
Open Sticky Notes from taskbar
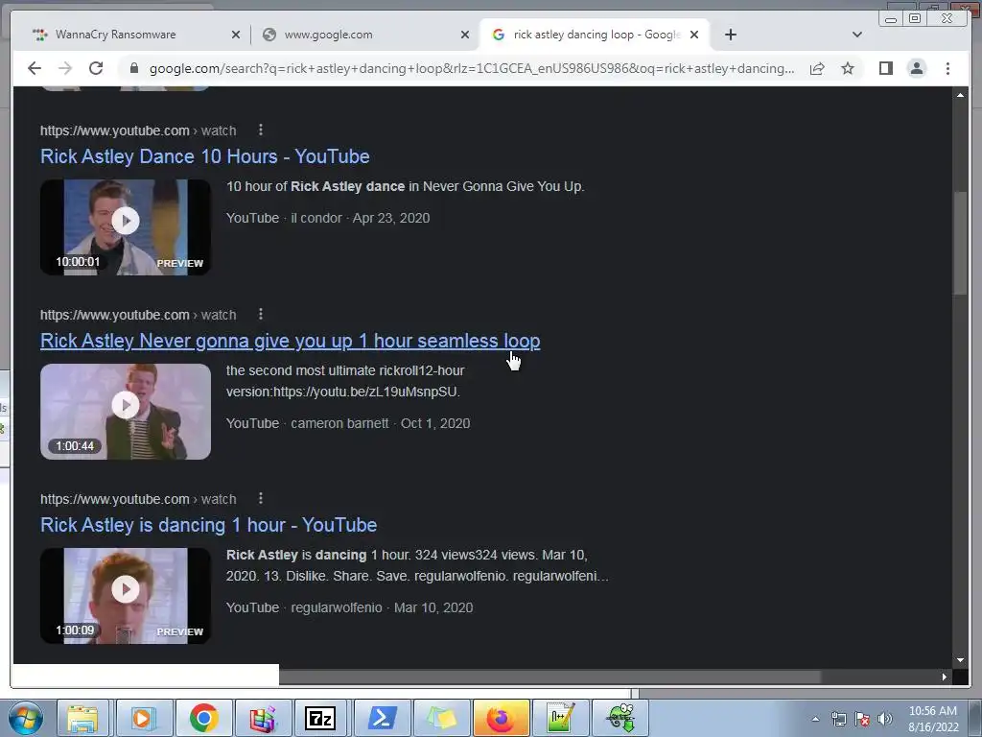click(x=442, y=718)
